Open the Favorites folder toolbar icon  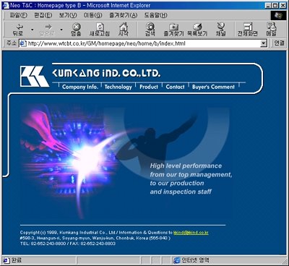173,27
